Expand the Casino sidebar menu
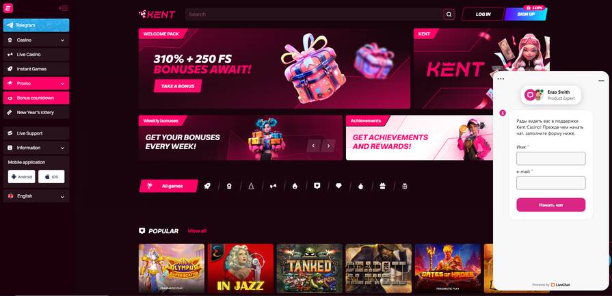Image resolution: width=612 pixels, height=296 pixels. (36, 40)
